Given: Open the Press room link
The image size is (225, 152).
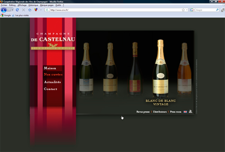Looking at the screenshot, I should [175, 112].
